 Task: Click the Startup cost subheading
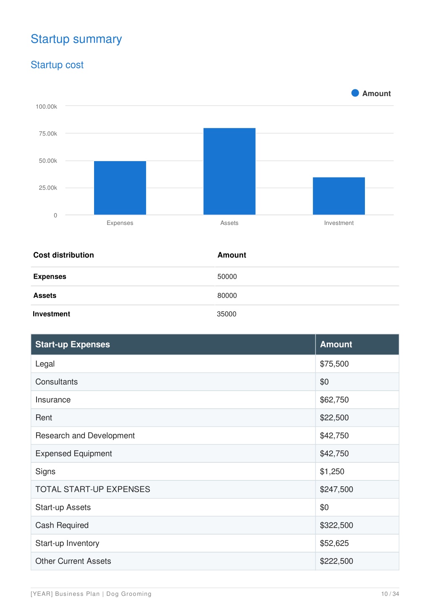pyautogui.click(x=57, y=65)
